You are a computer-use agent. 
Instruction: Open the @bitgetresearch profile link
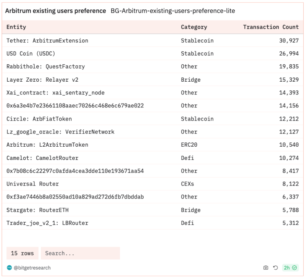32,268
